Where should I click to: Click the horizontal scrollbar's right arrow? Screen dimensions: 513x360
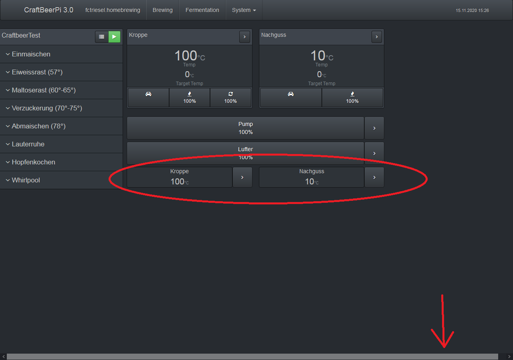(509, 356)
